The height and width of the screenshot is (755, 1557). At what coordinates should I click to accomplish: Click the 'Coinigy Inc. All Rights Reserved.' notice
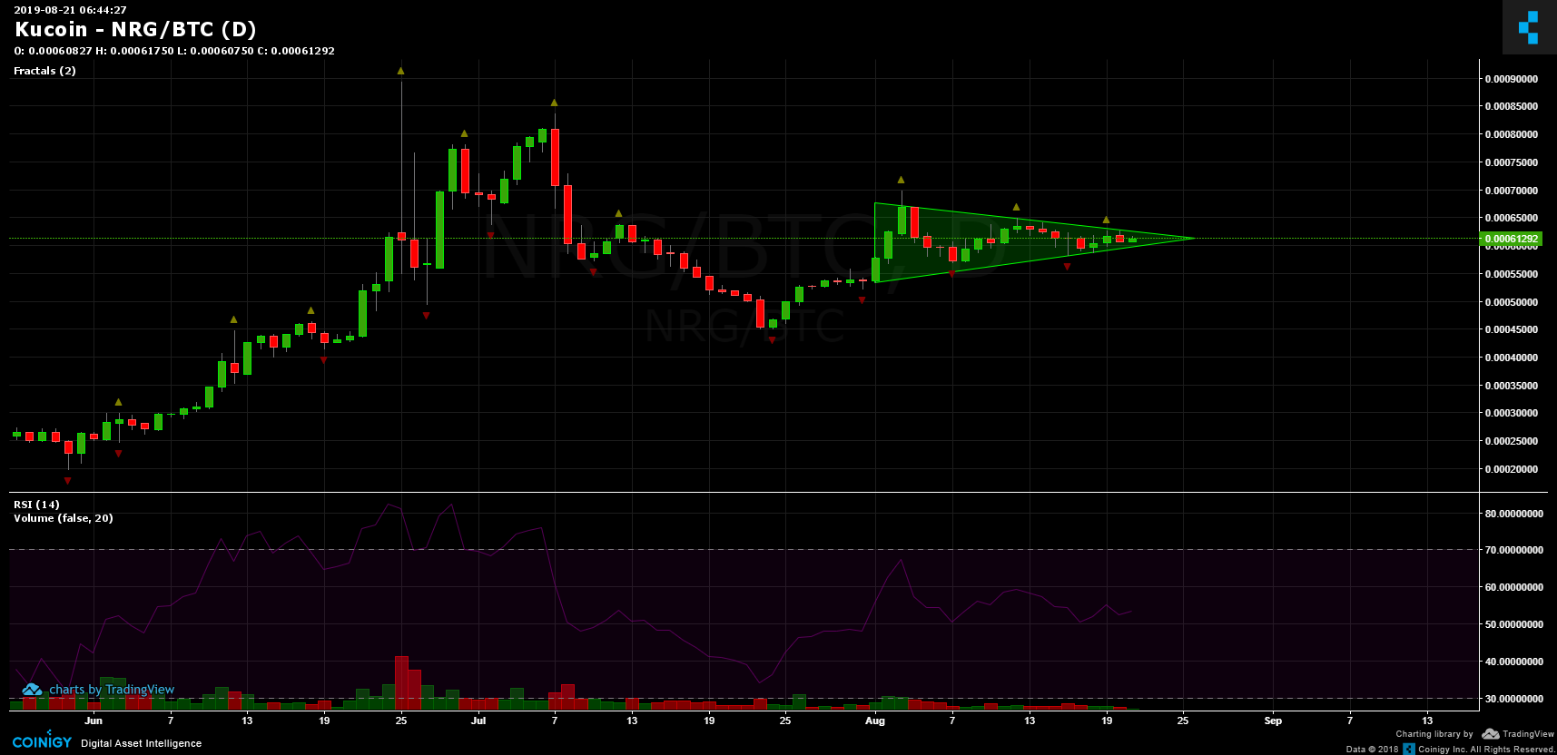tap(1486, 750)
